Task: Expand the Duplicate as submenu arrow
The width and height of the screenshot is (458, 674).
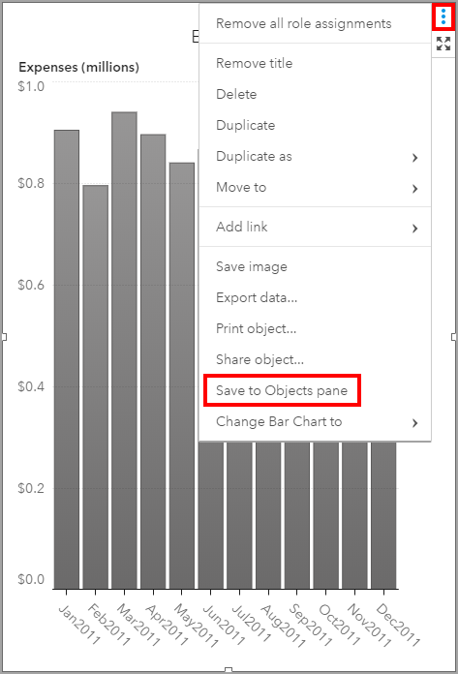Action: [414, 158]
